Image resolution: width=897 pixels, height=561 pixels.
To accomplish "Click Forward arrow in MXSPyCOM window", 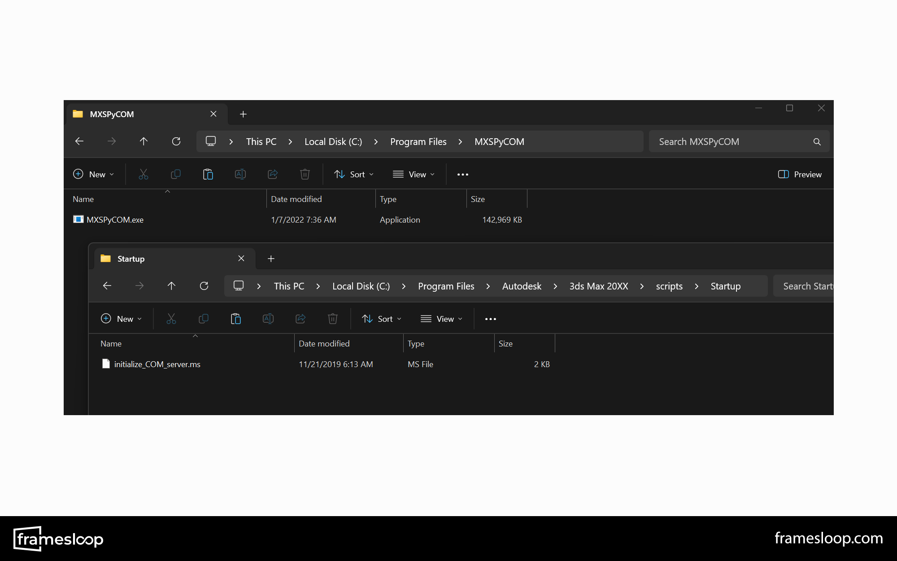I will (x=112, y=141).
